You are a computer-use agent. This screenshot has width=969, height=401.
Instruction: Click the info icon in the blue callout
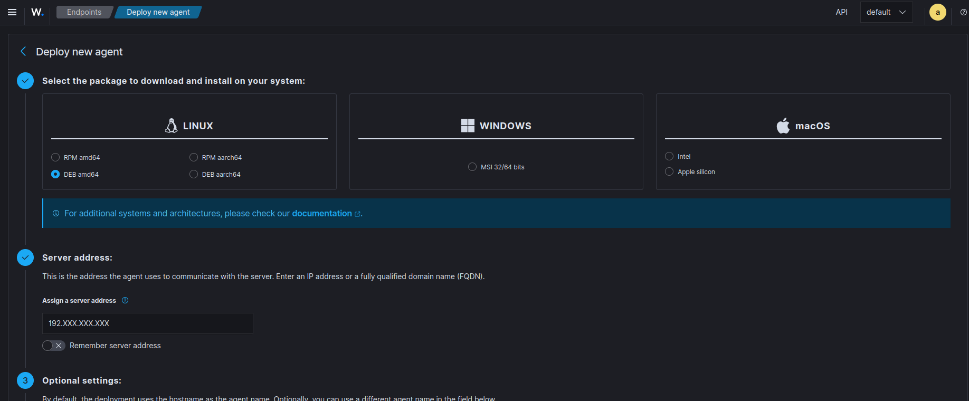56,213
